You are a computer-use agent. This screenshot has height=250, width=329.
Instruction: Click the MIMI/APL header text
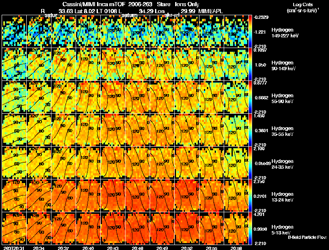211,11
